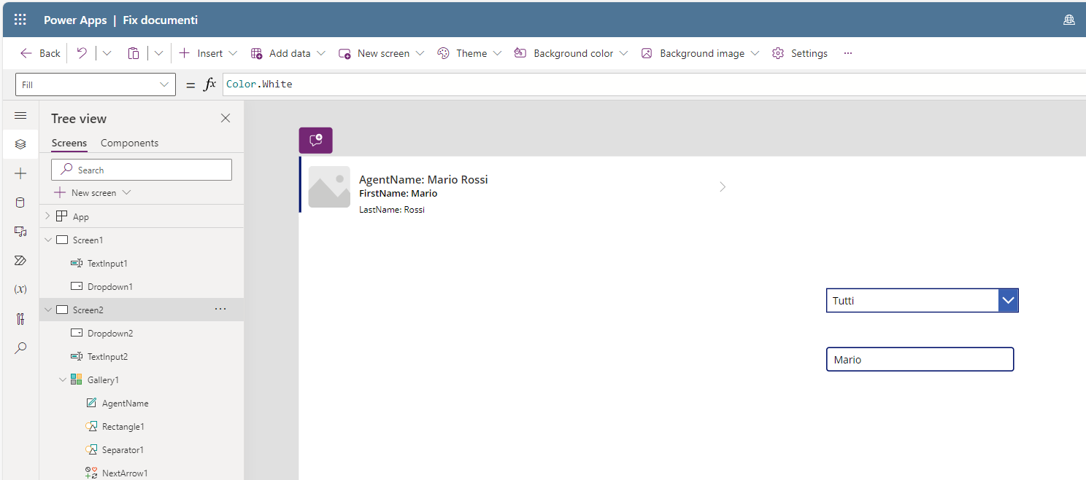Viewport: 1086px width, 480px height.
Task: Open the Search magnifier icon in sidebar
Action: [20, 347]
